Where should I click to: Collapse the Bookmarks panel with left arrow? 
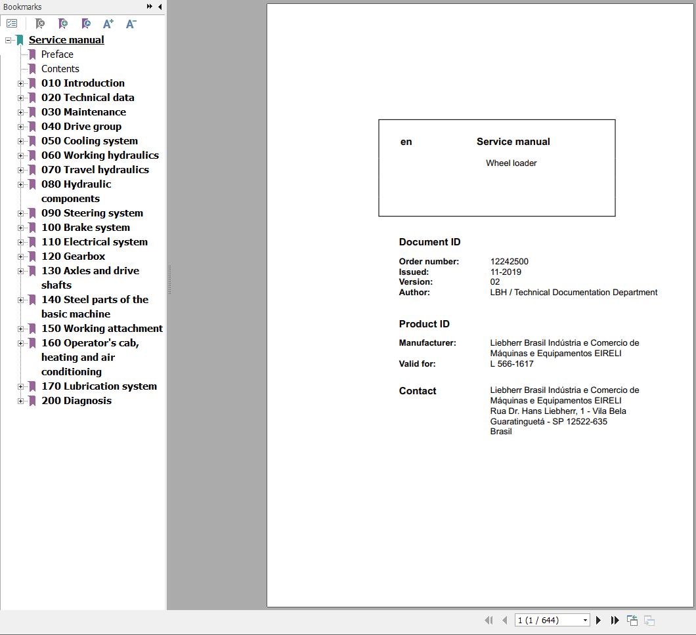tap(160, 7)
